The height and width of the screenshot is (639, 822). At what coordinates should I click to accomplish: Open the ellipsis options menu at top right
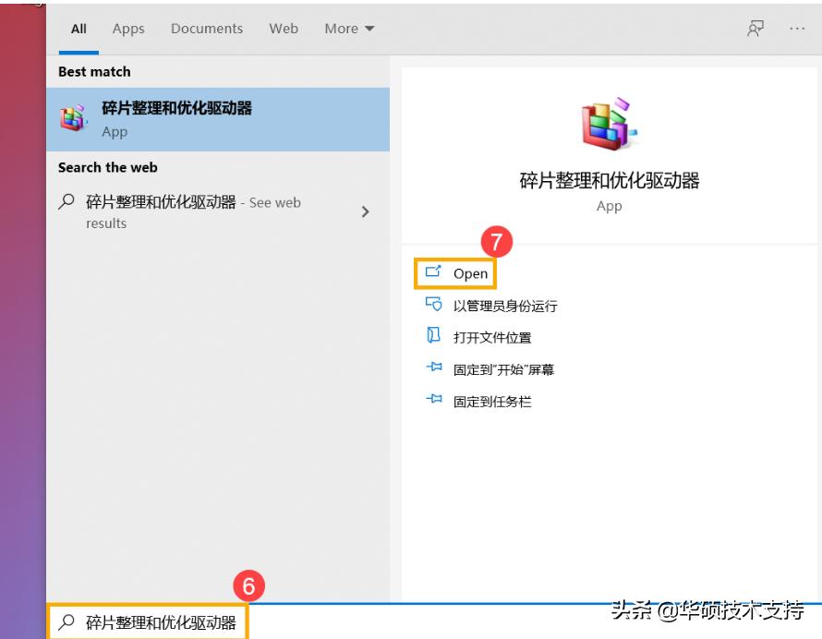pos(796,29)
